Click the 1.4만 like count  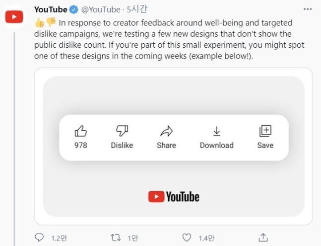point(206,238)
